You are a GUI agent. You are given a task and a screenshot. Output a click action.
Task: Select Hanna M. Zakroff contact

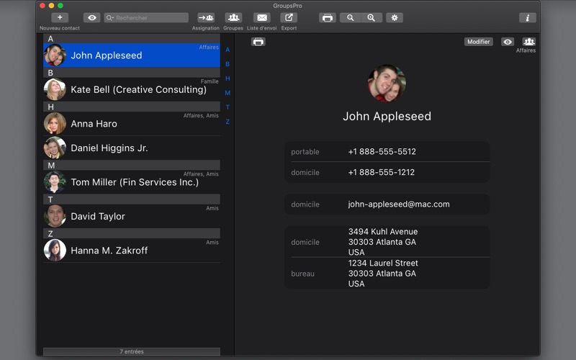click(132, 250)
